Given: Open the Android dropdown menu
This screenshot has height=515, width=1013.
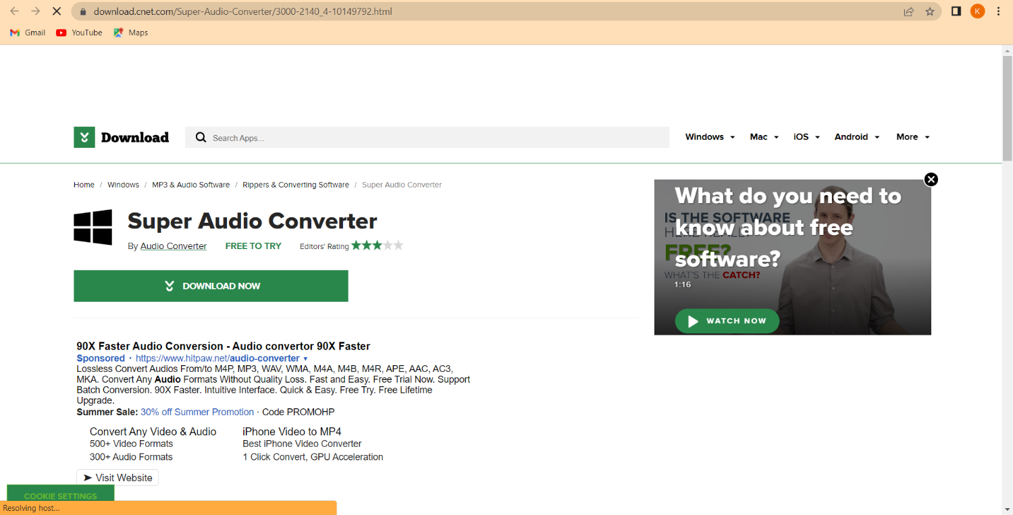Looking at the screenshot, I should [x=856, y=137].
